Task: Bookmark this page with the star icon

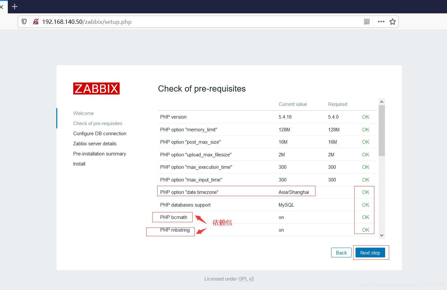Action: (x=393, y=22)
